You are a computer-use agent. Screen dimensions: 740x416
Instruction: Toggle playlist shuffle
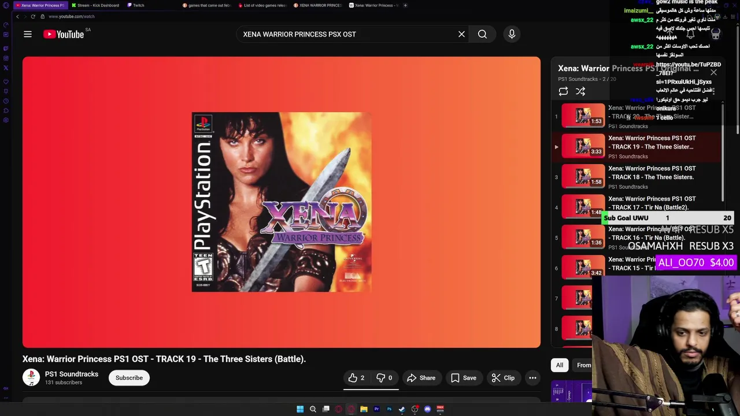click(x=580, y=91)
